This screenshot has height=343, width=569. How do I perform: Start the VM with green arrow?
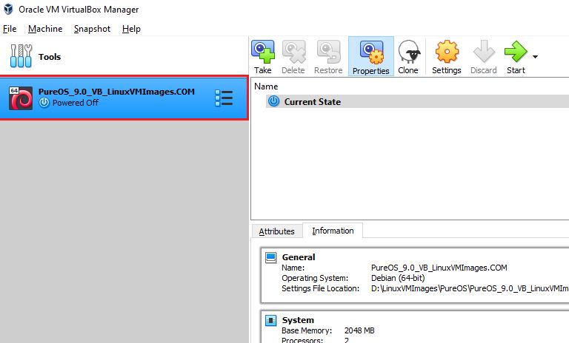click(x=516, y=52)
